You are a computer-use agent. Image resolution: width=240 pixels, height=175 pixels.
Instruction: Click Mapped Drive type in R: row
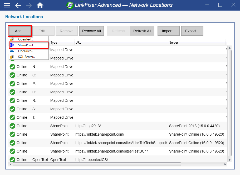pos(62,100)
